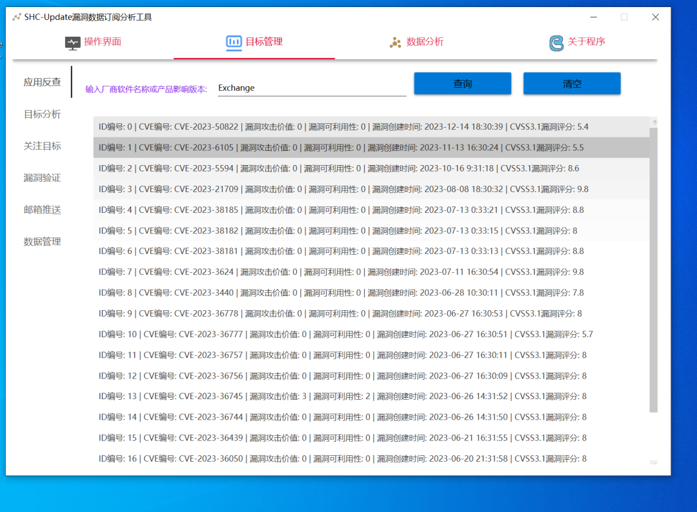This screenshot has width=697, height=512.
Task: Select row CVE-2023-38181
Action: click(371, 251)
